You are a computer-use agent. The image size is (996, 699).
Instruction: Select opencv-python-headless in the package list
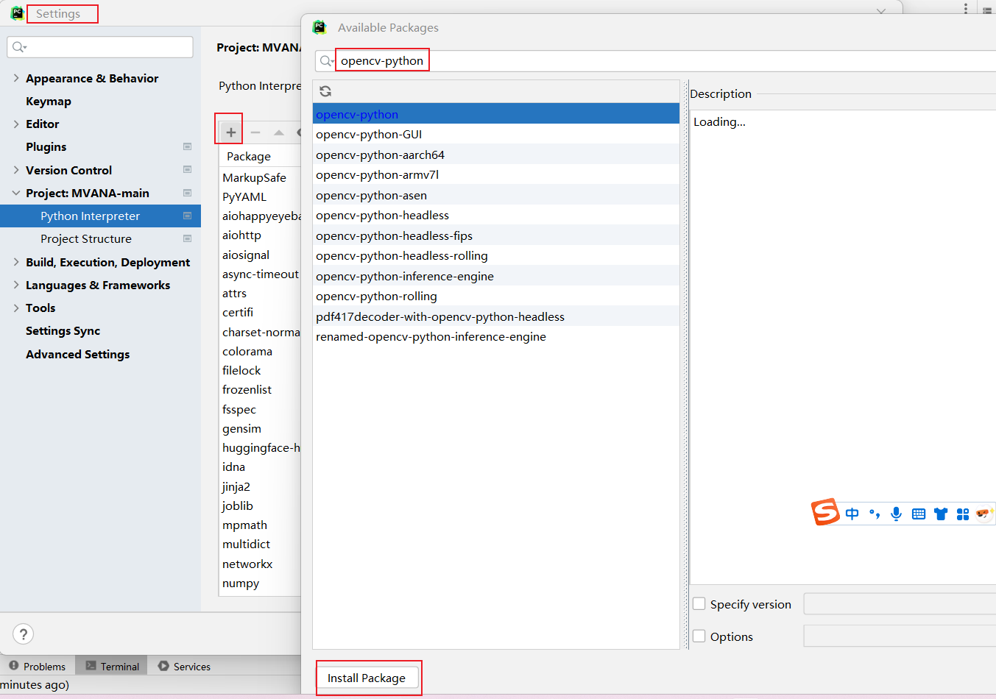point(382,215)
